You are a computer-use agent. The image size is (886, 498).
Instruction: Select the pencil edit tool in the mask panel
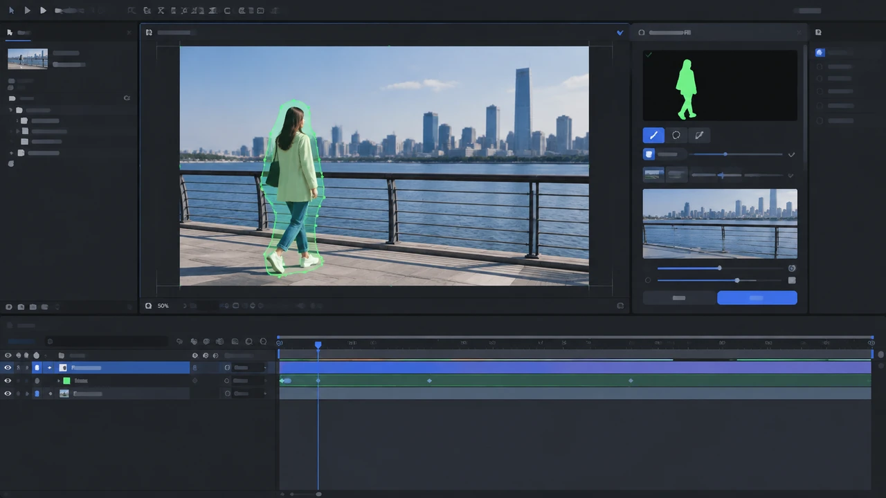[x=699, y=136]
